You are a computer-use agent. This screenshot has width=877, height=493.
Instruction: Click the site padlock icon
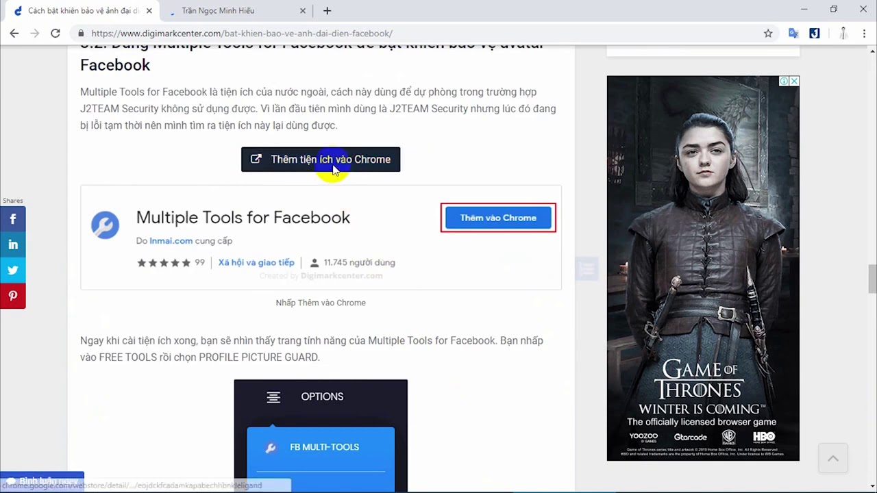[x=81, y=33]
